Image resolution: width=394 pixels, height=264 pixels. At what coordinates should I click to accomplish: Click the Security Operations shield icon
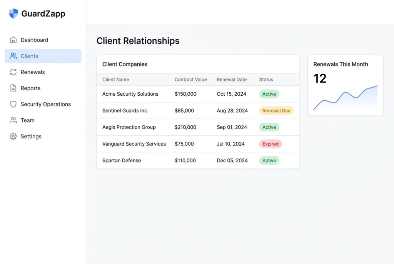[x=13, y=104]
